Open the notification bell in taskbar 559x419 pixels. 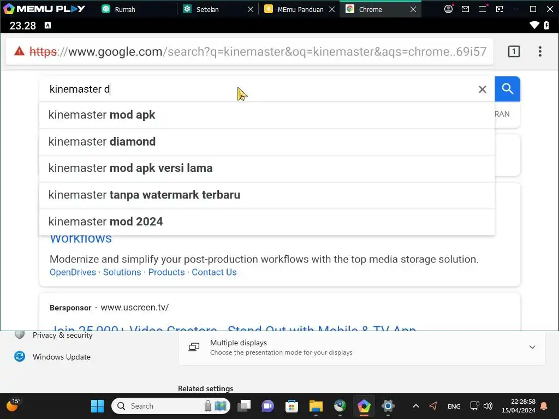point(544,406)
